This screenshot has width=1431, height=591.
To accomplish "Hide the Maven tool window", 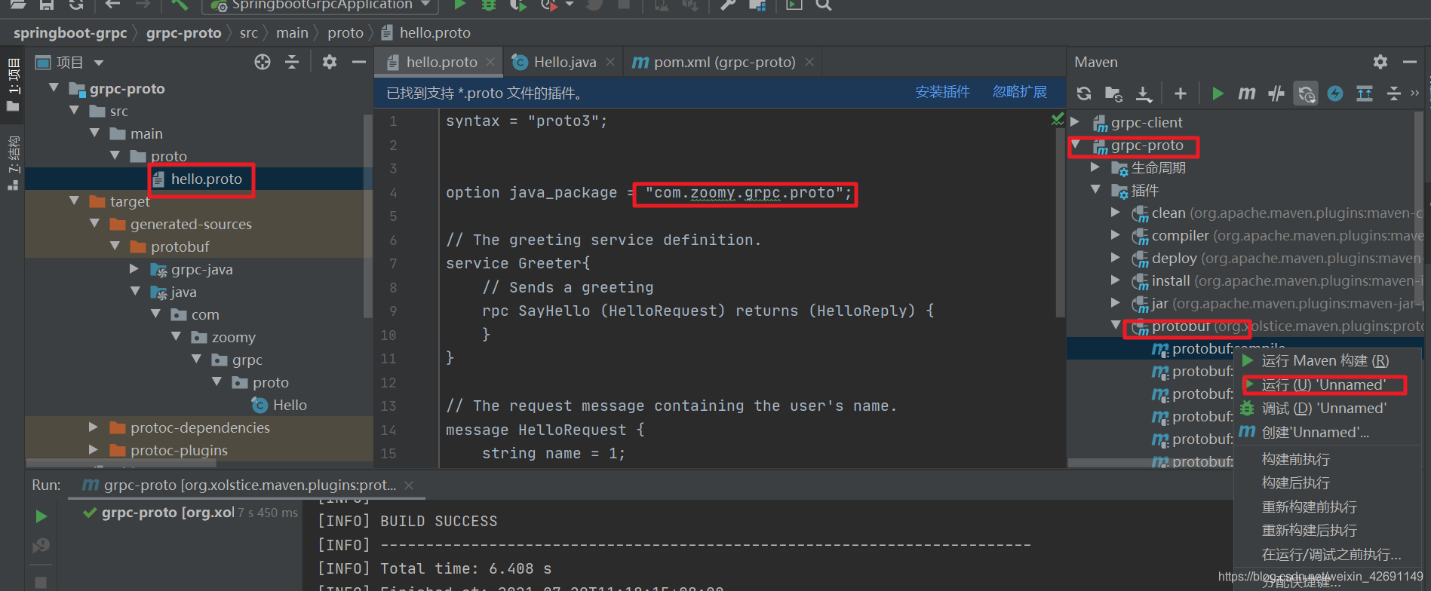I will 1409,62.
